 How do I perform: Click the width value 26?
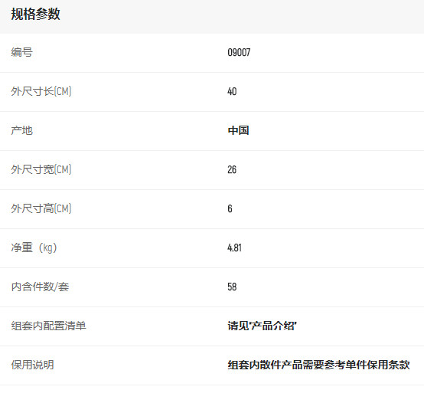click(232, 169)
